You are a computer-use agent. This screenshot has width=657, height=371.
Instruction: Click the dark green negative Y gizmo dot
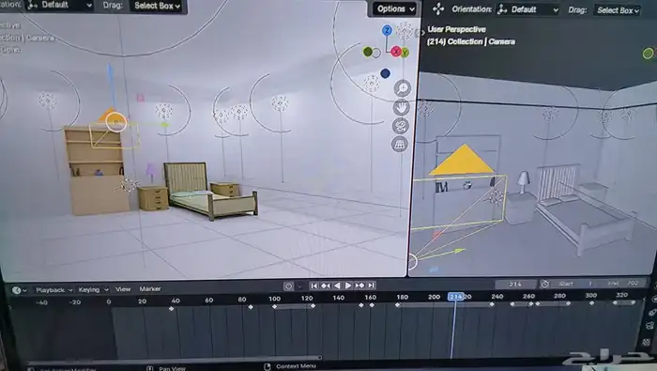(368, 52)
